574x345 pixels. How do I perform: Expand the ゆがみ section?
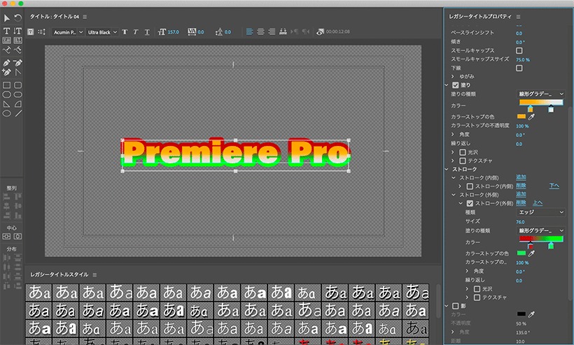point(453,76)
